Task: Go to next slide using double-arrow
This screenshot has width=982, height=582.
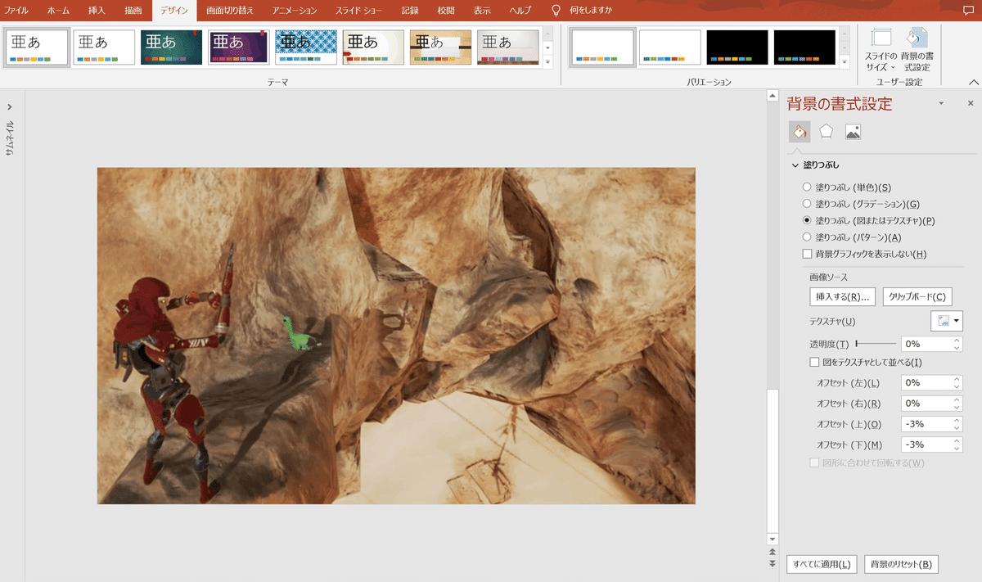Action: [772, 564]
